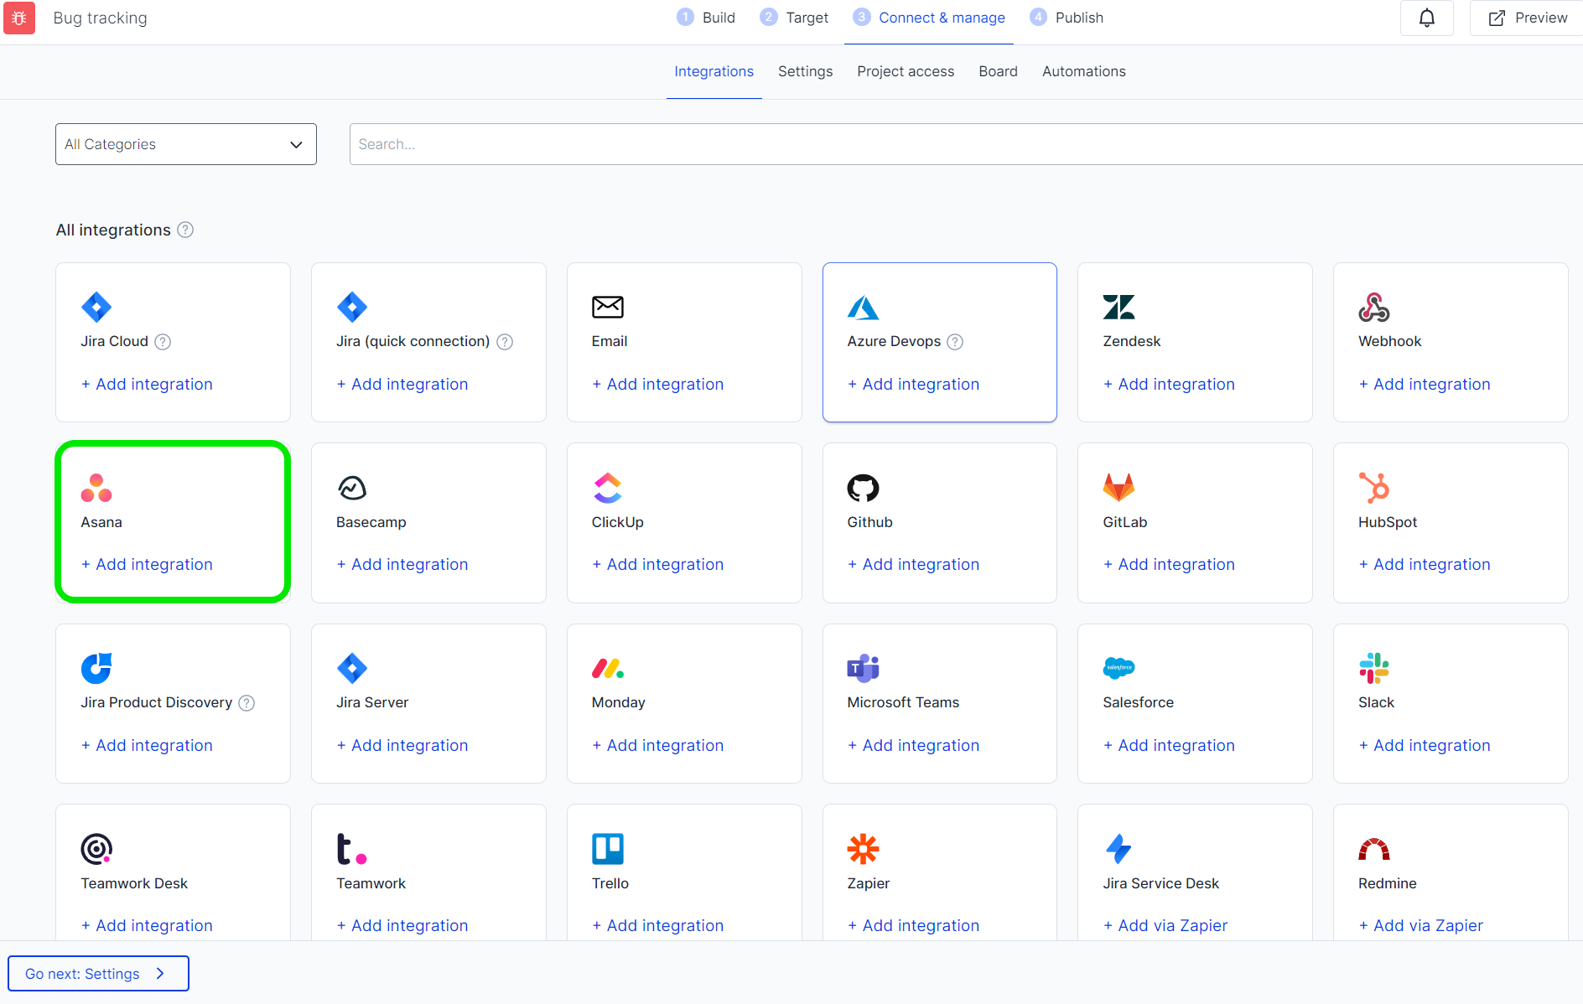Click the Zendesk logo icon
Viewport: 1583px width, 1004px height.
pyautogui.click(x=1118, y=307)
